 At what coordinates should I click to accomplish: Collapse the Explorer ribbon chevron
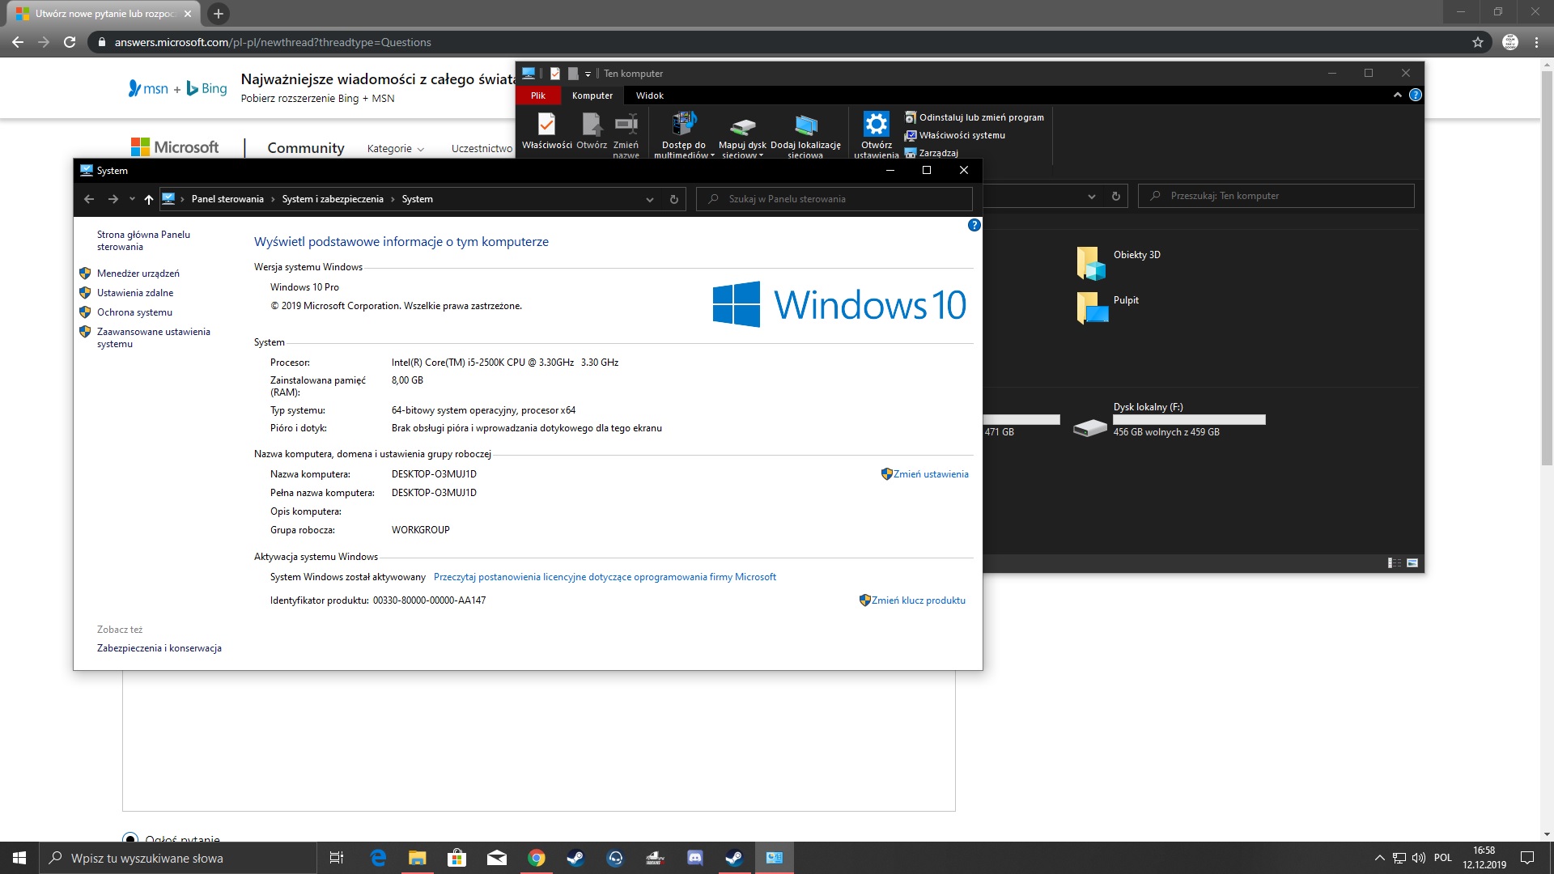[1397, 95]
